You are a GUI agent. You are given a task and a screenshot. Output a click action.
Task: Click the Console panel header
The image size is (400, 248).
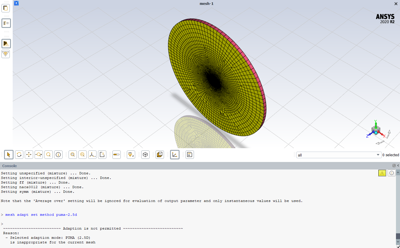tap(10, 166)
